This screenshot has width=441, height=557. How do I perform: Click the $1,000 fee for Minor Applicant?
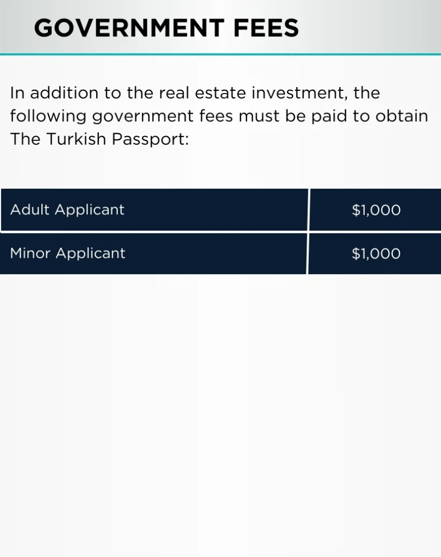click(x=376, y=253)
